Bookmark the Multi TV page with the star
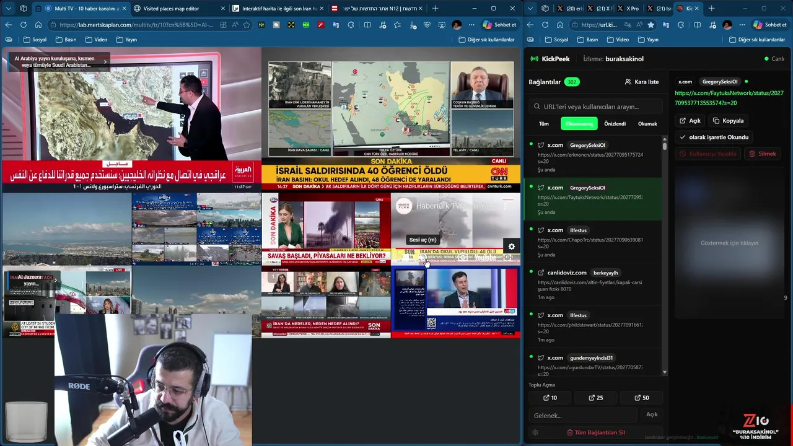The width and height of the screenshot is (793, 446). (247, 25)
